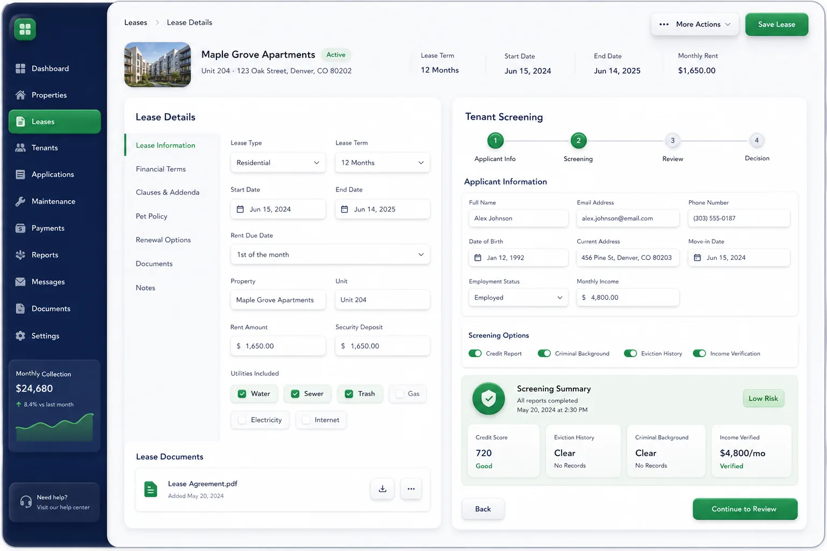The image size is (827, 551).
Task: Open the Clauses & Addenda section
Action: [167, 192]
